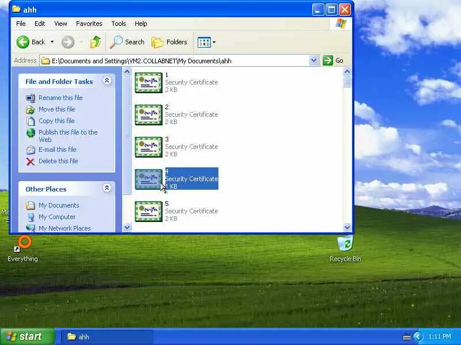Click file list scrollbar down arrow

[x=347, y=227]
